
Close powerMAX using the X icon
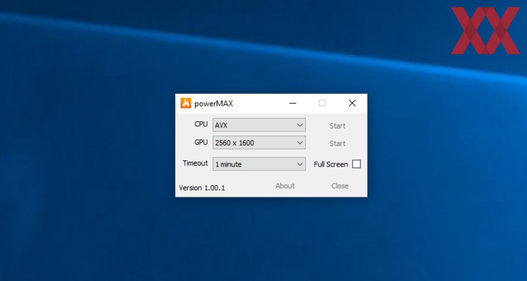click(352, 103)
